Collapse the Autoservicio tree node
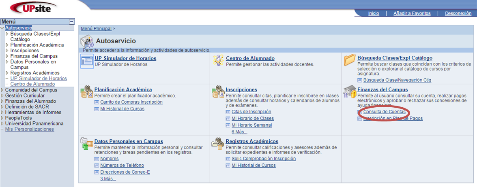477x187 pixels. click(x=2, y=28)
